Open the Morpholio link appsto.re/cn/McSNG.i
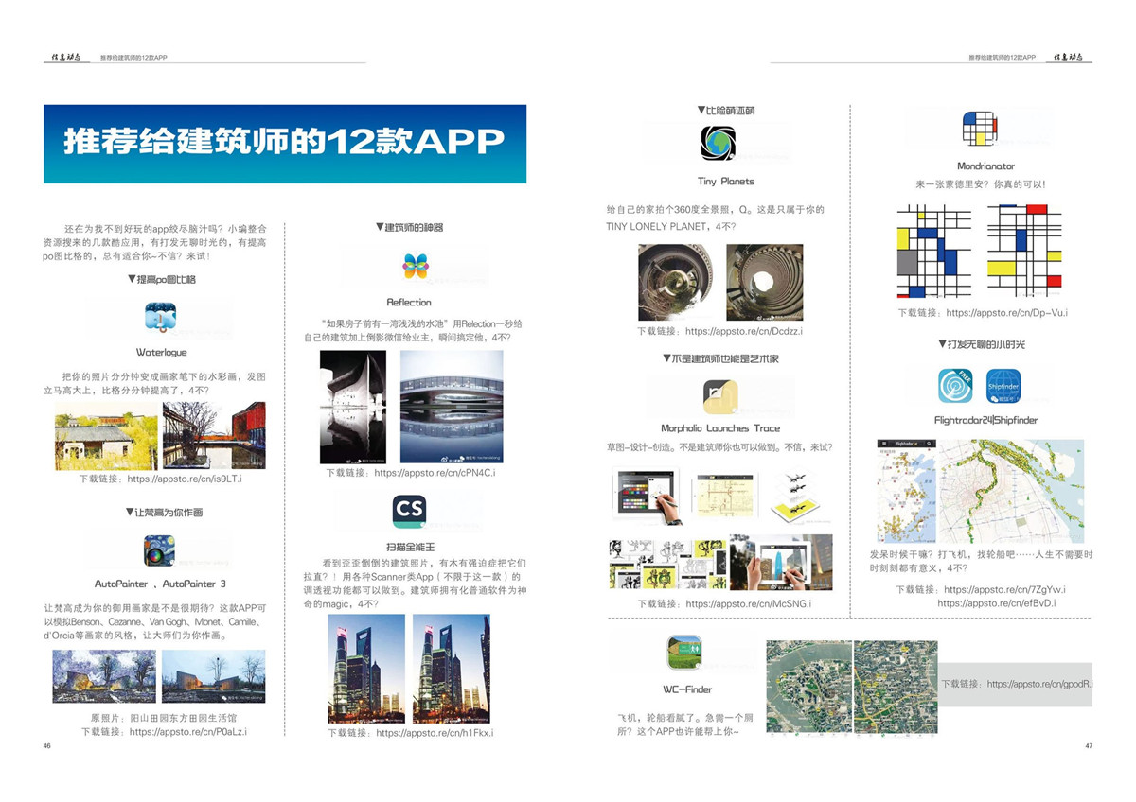Image resolution: width=1136 pixels, height=802 pixels. point(748,603)
